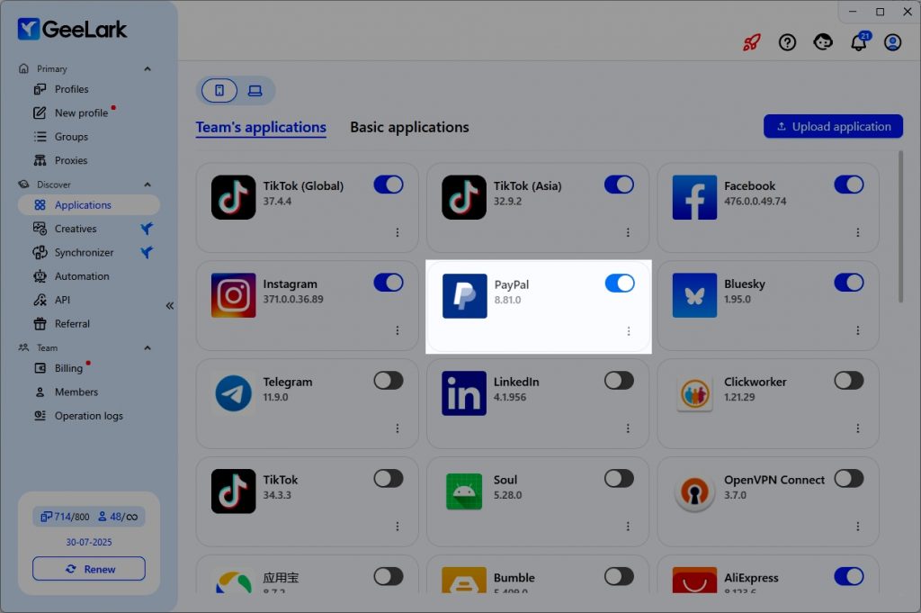Click the 30-07-2025 expiry date
921x613 pixels.
point(89,542)
